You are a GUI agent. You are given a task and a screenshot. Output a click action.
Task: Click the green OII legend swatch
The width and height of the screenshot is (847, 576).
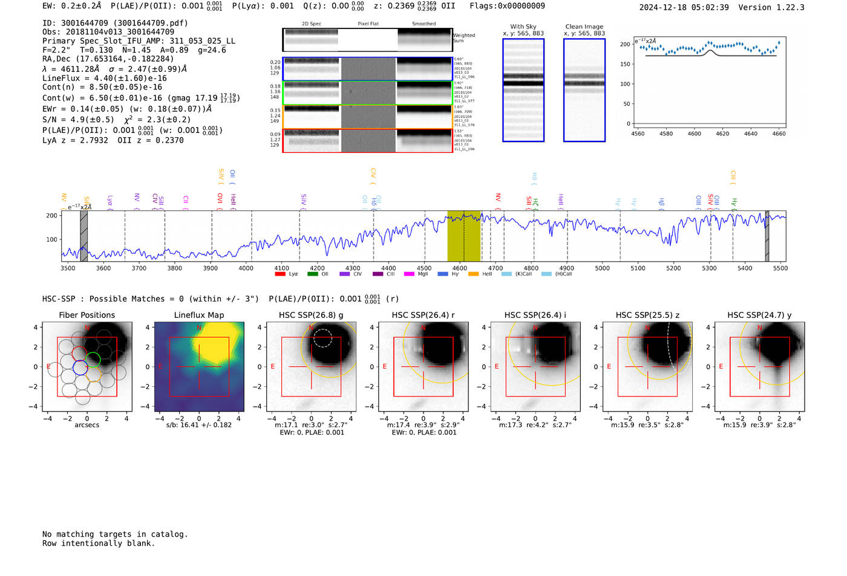click(312, 274)
